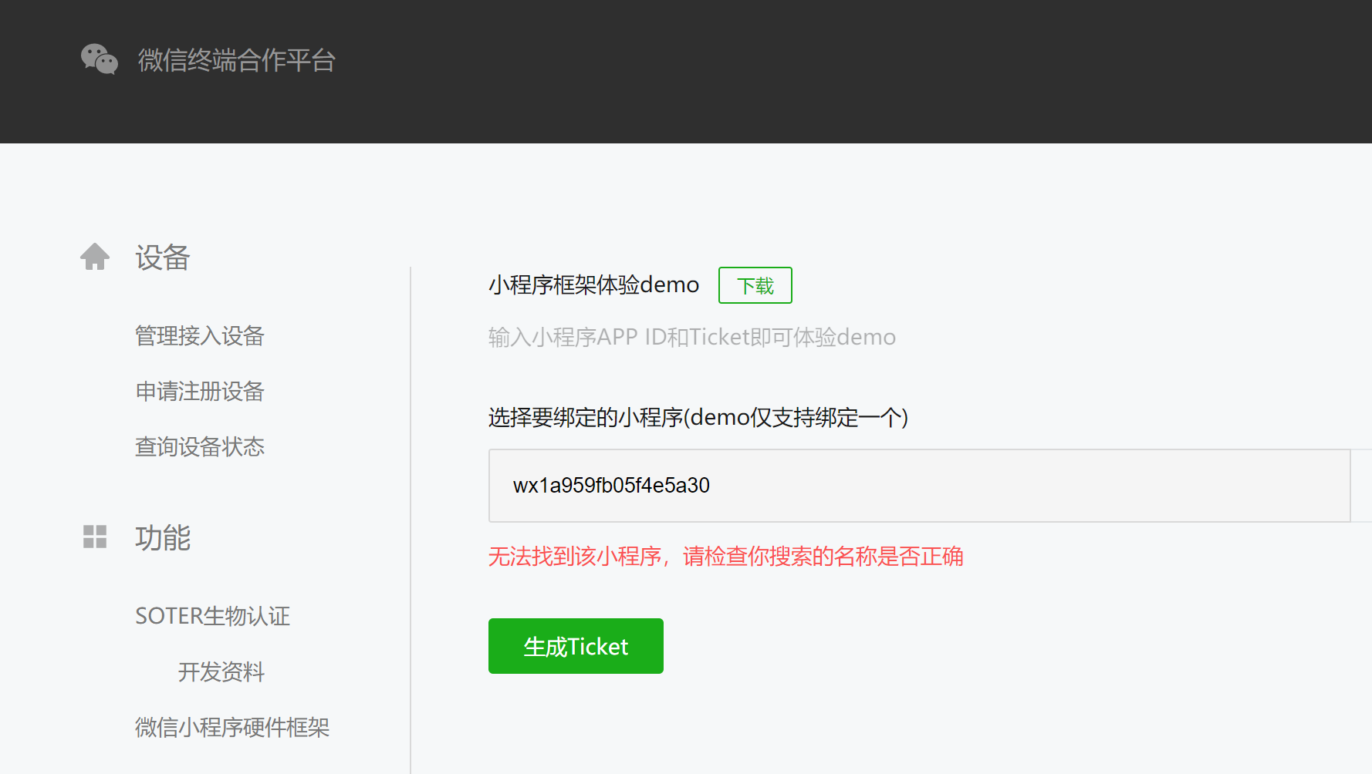
Task: Open 查询设备状态 menu item
Action: pos(200,447)
